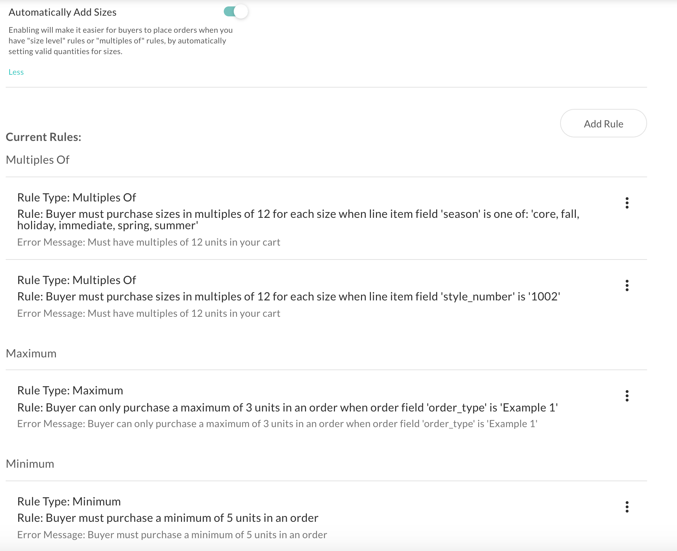
Task: Click the Current Rules heading
Action: tap(43, 137)
